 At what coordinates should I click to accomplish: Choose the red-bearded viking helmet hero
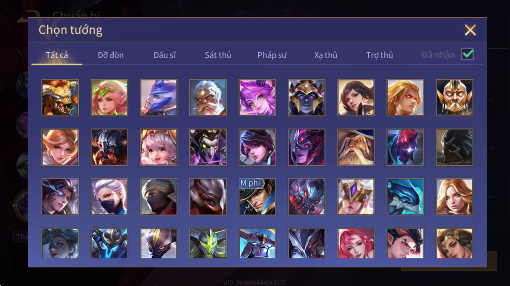[109, 147]
